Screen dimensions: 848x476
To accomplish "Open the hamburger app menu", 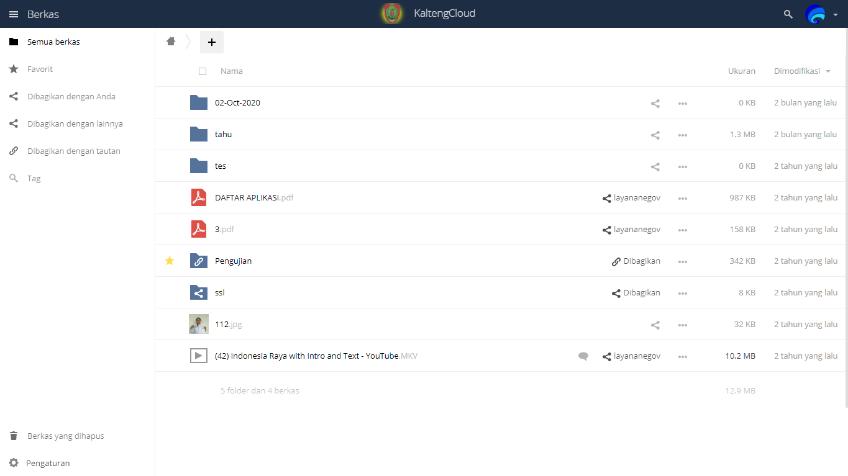I will pos(14,14).
